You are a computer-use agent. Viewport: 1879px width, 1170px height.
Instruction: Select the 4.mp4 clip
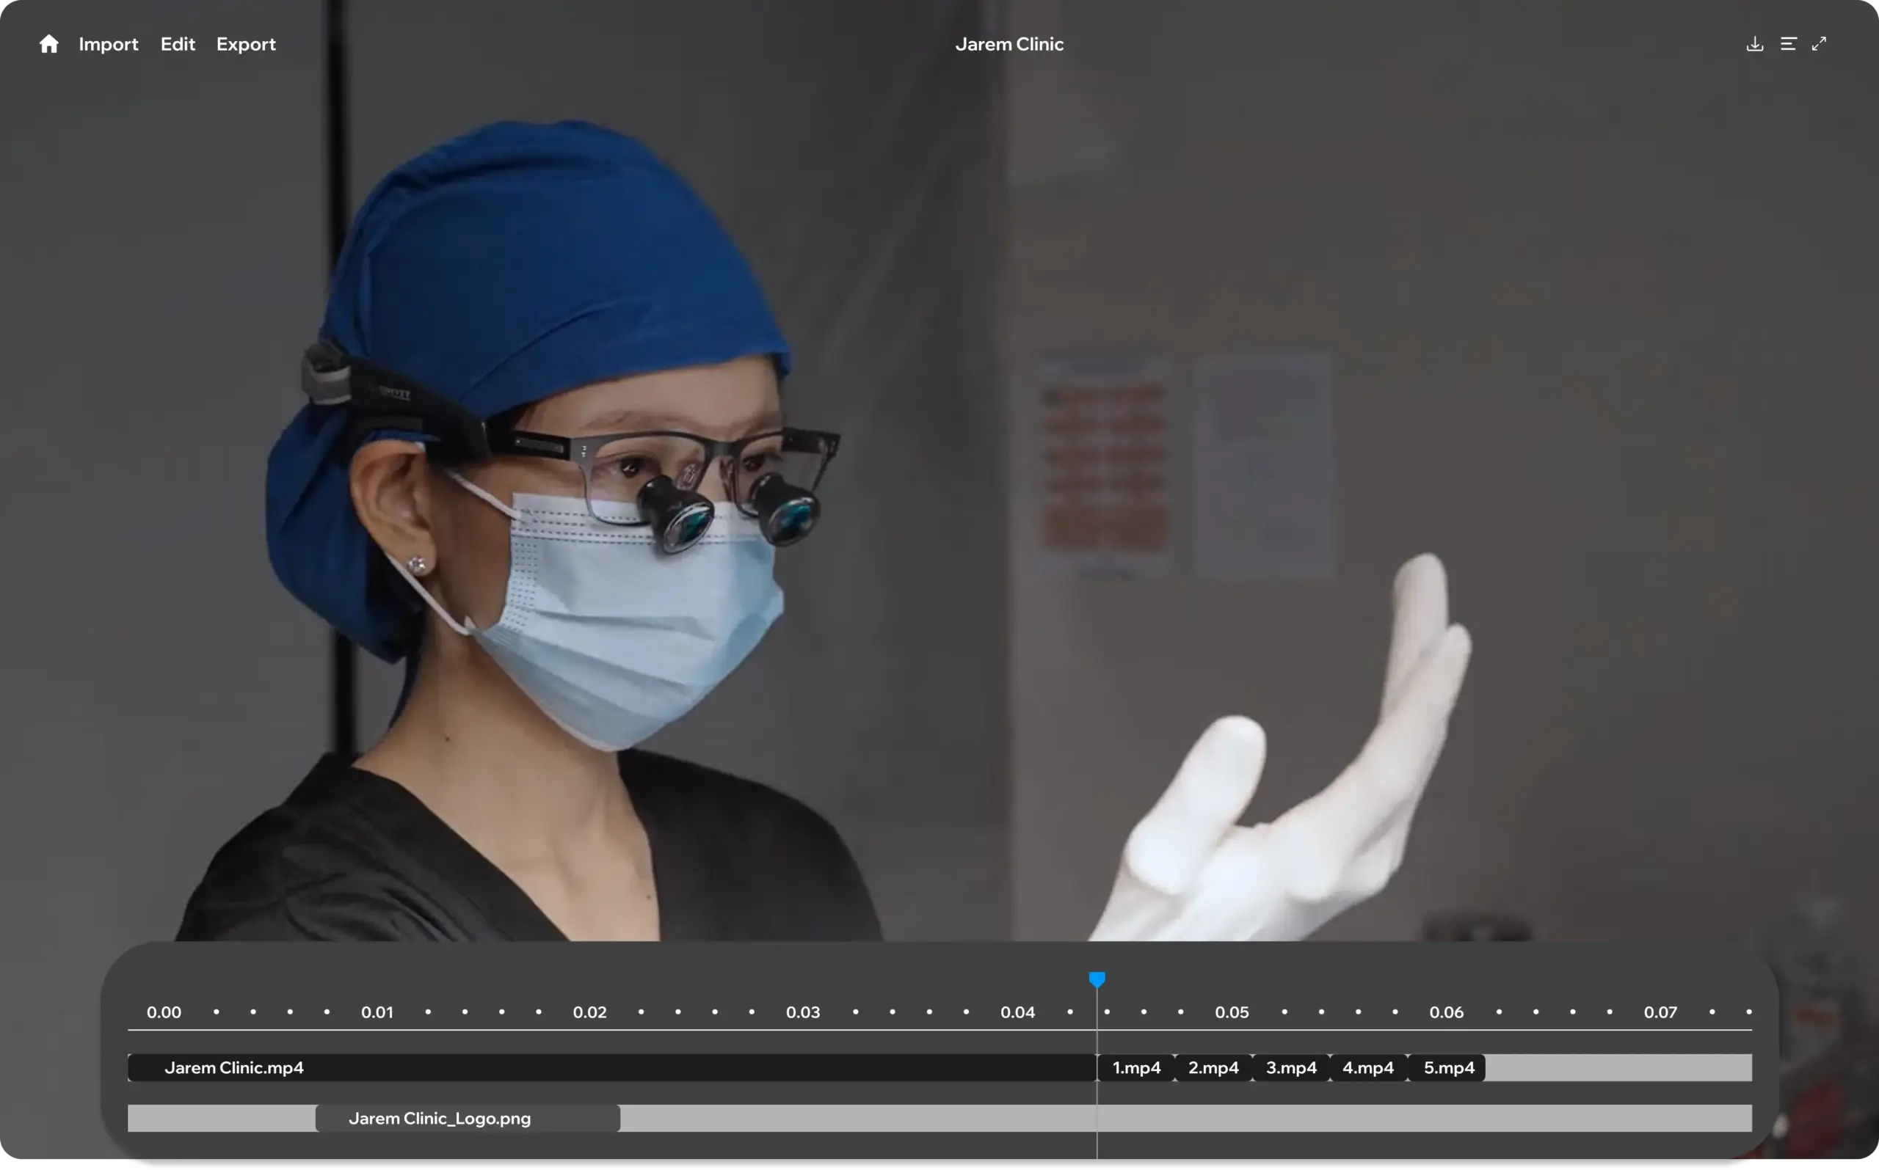click(x=1367, y=1068)
